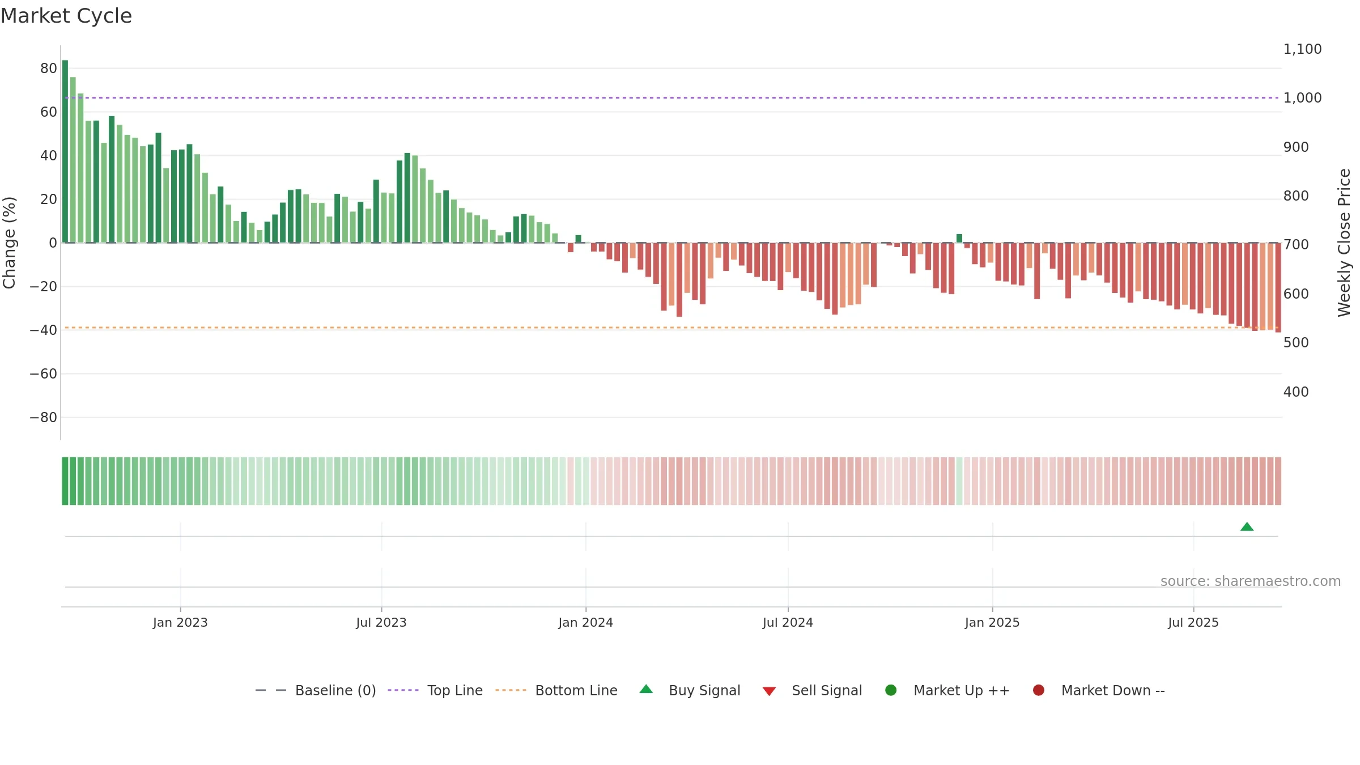Image resolution: width=1360 pixels, height=765 pixels.
Task: Click the 1,100 right axis value
Action: (x=1302, y=49)
